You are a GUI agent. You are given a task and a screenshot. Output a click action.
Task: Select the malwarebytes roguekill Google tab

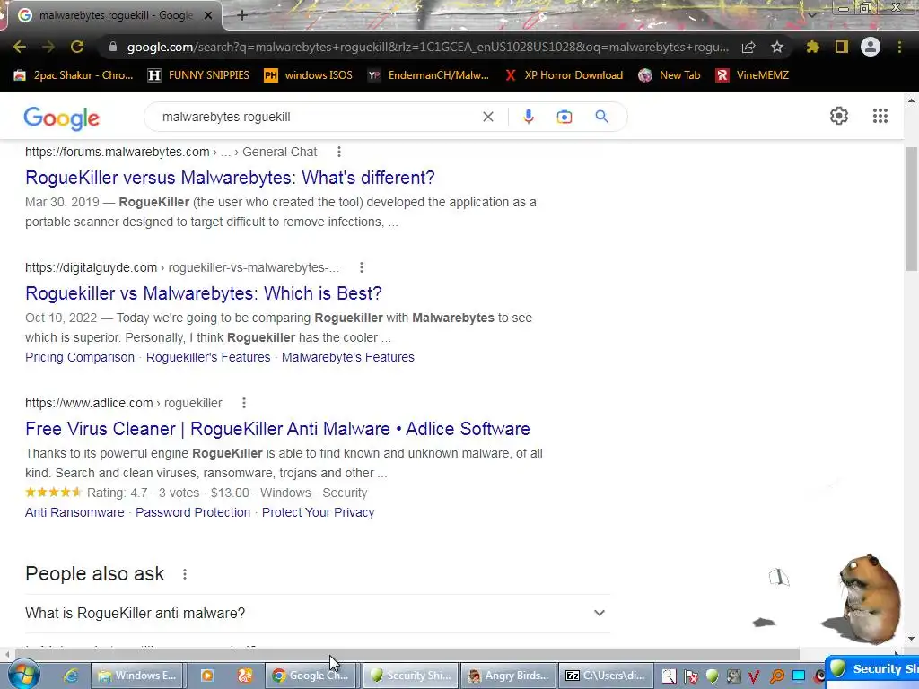tap(116, 15)
